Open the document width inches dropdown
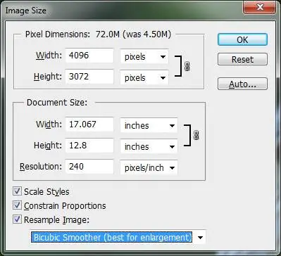The width and height of the screenshot is (281, 256). point(149,125)
